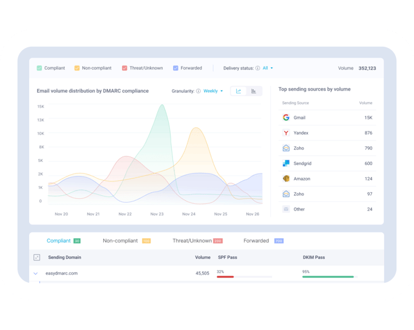
Task: Click the Gmail 15K volume value
Action: 368,118
